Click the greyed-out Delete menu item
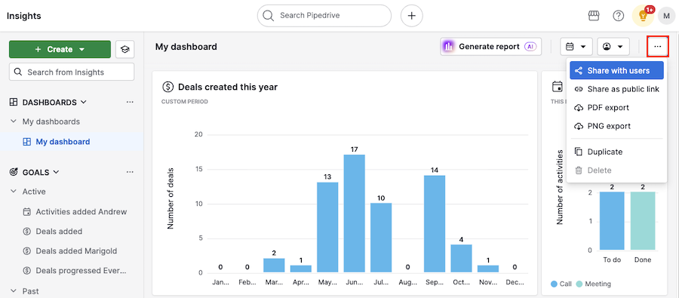 (616, 171)
